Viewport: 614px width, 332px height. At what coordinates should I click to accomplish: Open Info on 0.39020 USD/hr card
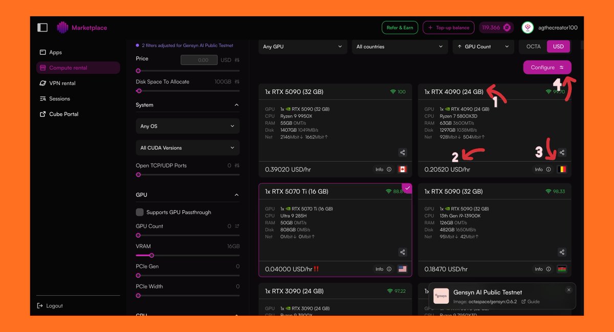point(383,170)
